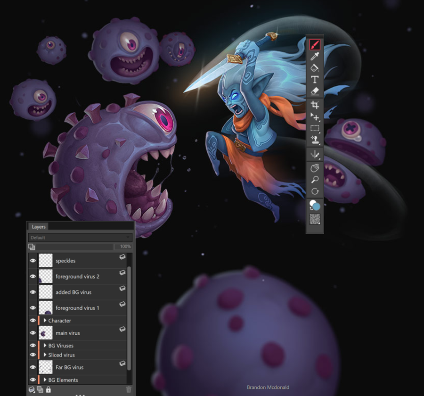Image resolution: width=424 pixels, height=396 pixels.
Task: Hide the foreground virus 2 layer
Action: tap(33, 276)
